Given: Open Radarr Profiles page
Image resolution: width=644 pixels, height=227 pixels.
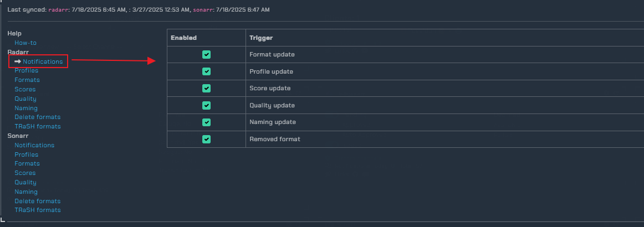Looking at the screenshot, I should [26, 71].
